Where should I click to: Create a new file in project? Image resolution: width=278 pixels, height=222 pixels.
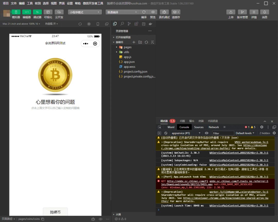pyautogui.click(x=134, y=42)
